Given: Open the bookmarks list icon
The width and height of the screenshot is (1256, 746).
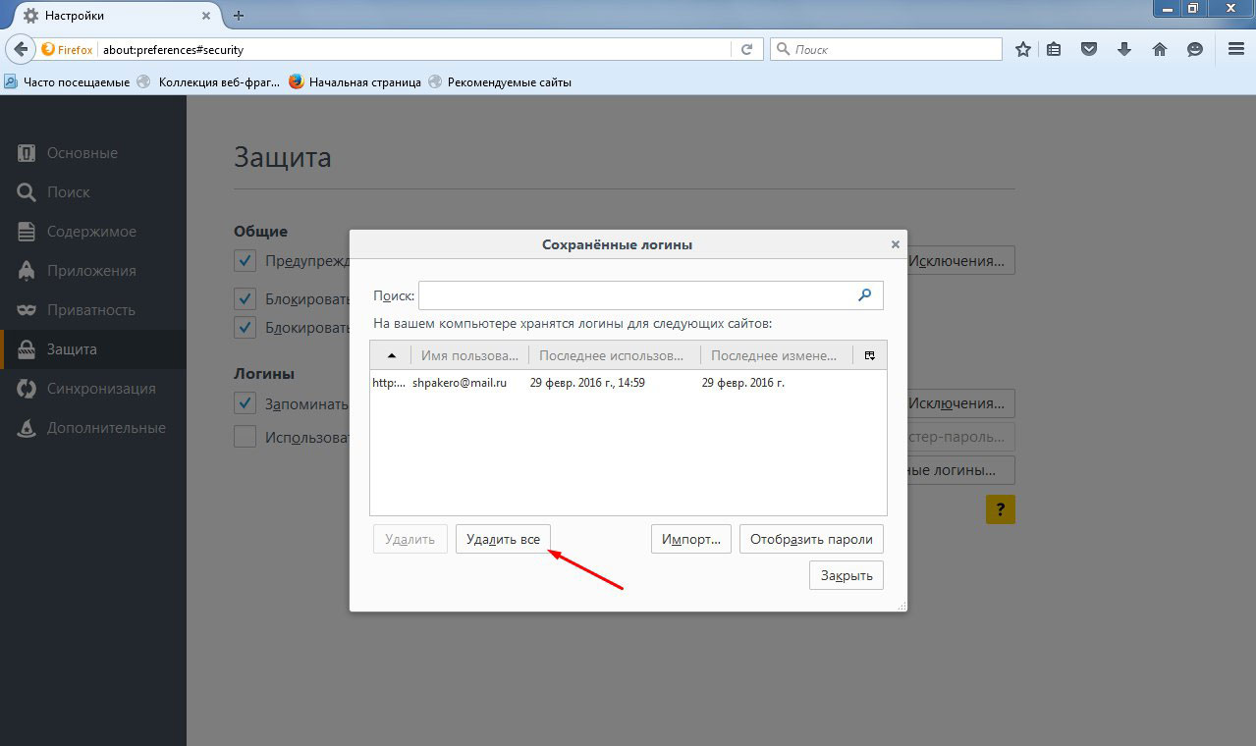Looking at the screenshot, I should pos(1054,49).
